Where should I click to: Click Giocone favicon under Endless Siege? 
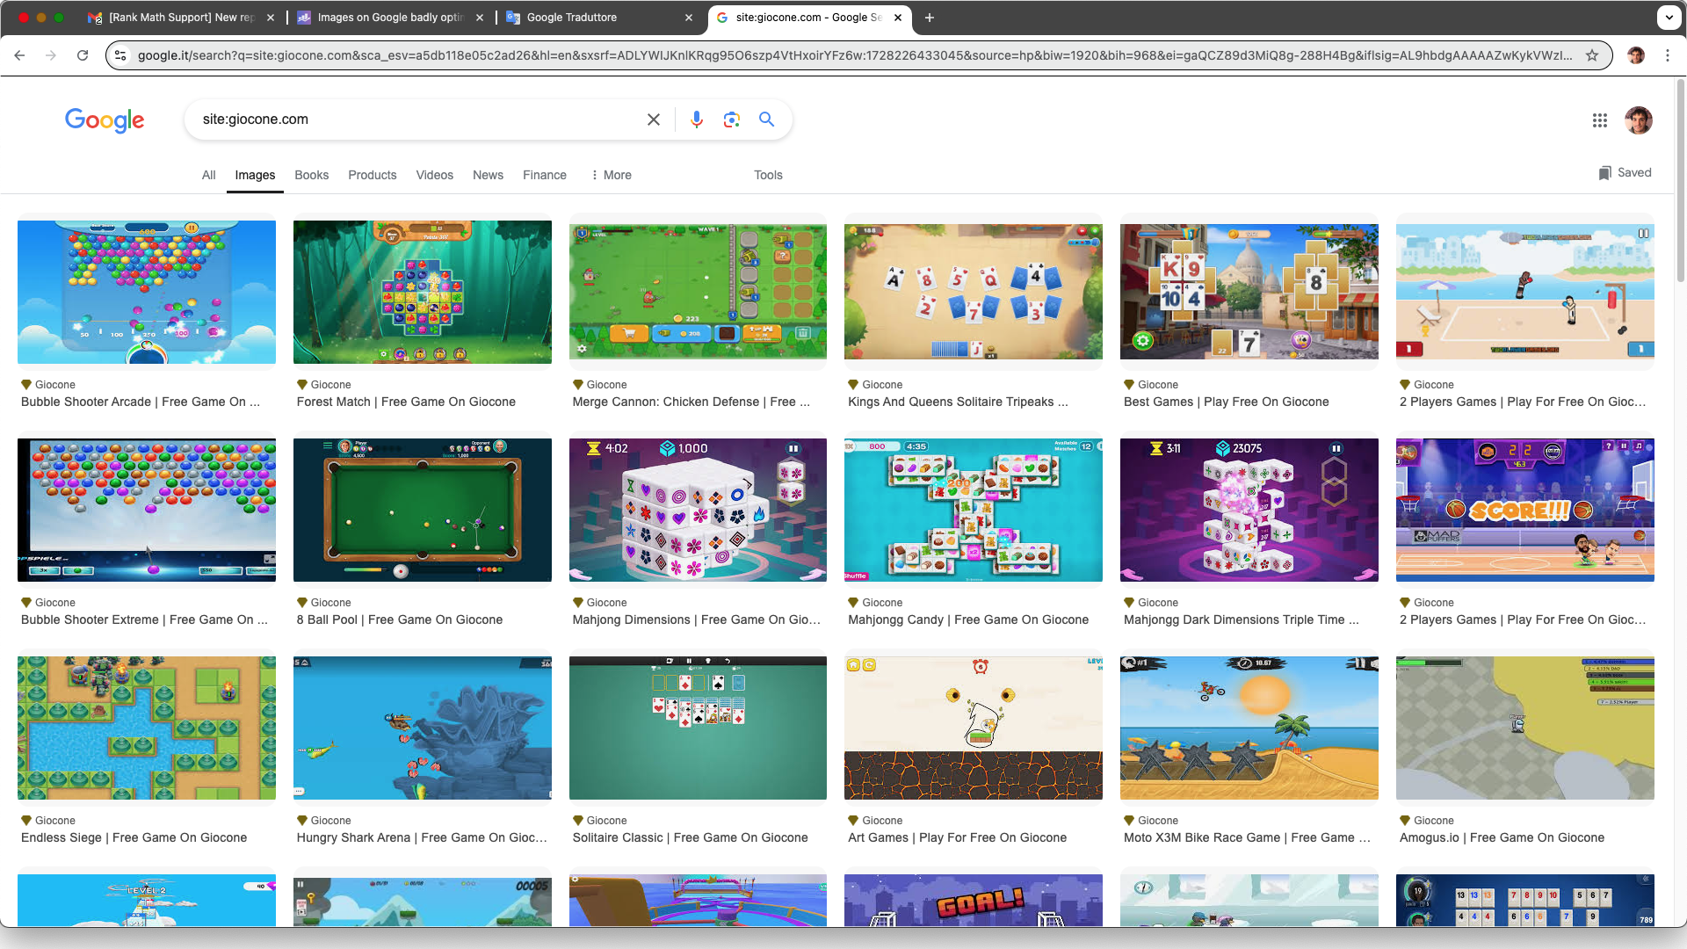(x=26, y=821)
